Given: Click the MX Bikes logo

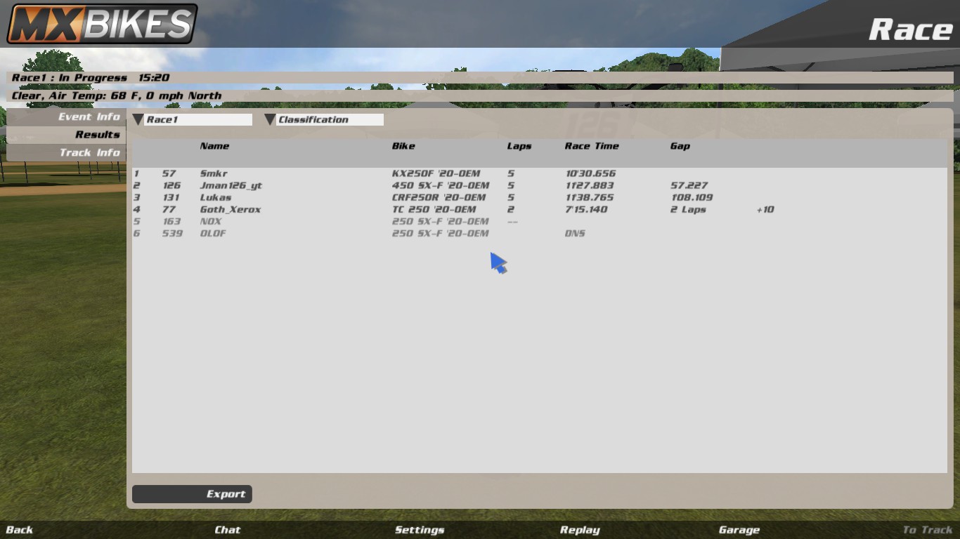Looking at the screenshot, I should click(x=102, y=24).
